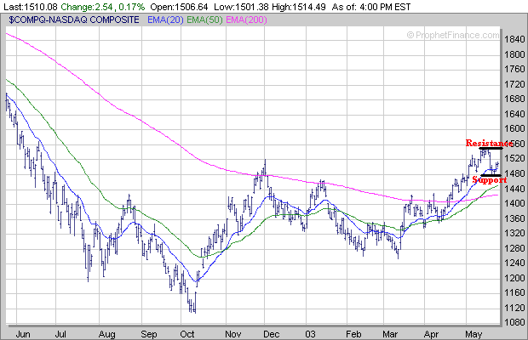Click the 03 year label on time axis
This screenshot has width=528, height=340.
[x=311, y=334]
